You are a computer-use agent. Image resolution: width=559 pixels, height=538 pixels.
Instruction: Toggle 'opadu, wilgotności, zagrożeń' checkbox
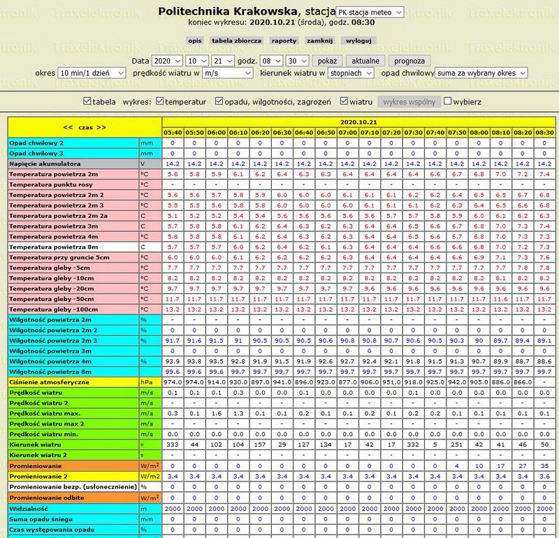219,101
